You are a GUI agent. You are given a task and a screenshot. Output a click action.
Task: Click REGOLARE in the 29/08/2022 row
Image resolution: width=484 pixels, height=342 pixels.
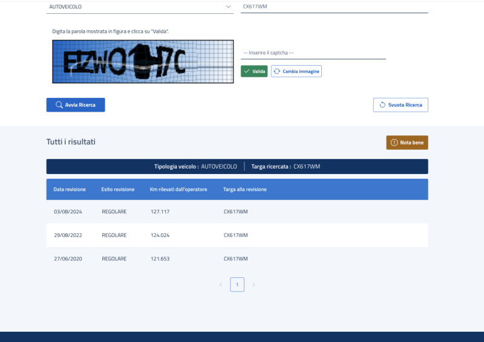coord(114,235)
